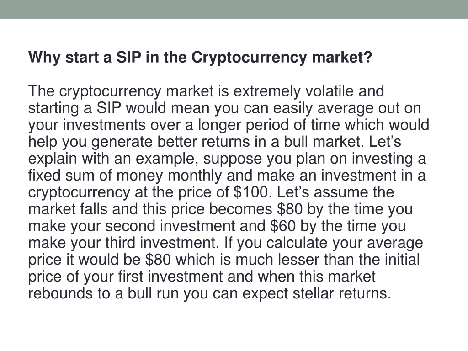Click the phrase "fixed sum of money"
The image size is (468, 351).
coord(96,175)
